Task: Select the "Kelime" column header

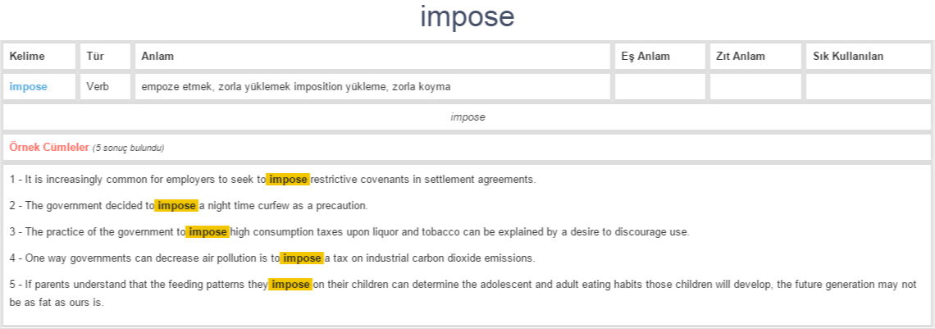Action: pyautogui.click(x=27, y=57)
